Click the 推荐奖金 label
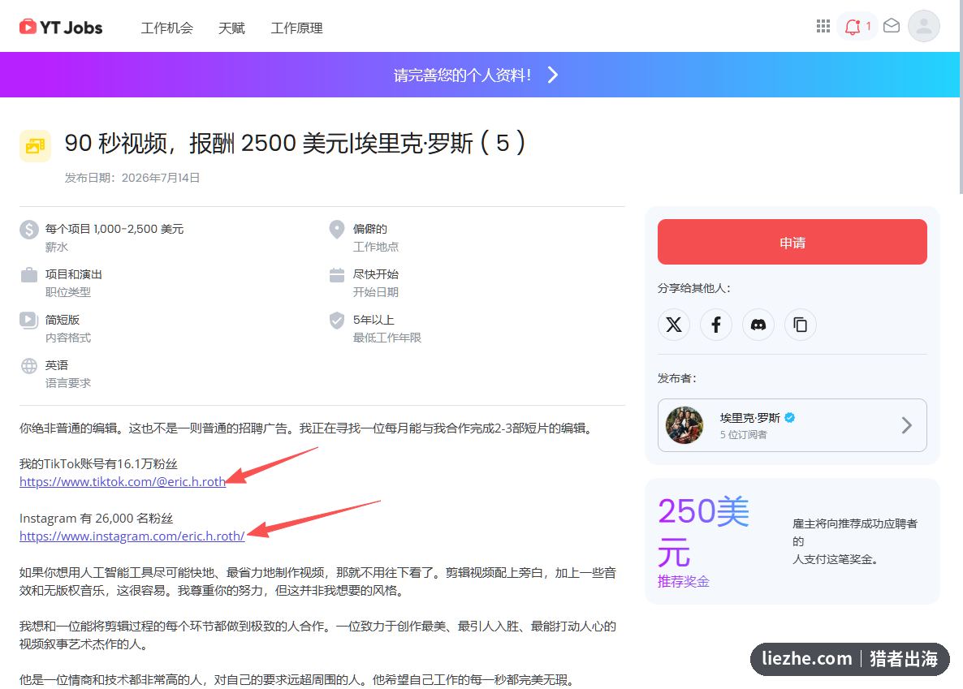Screen dimensions: 963x689 [684, 581]
